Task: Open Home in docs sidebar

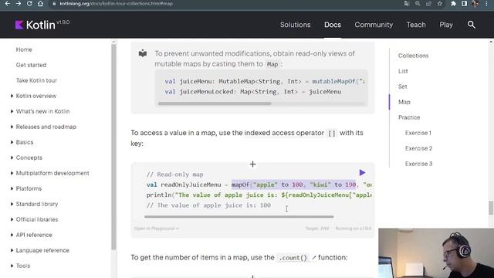Action: click(24, 49)
